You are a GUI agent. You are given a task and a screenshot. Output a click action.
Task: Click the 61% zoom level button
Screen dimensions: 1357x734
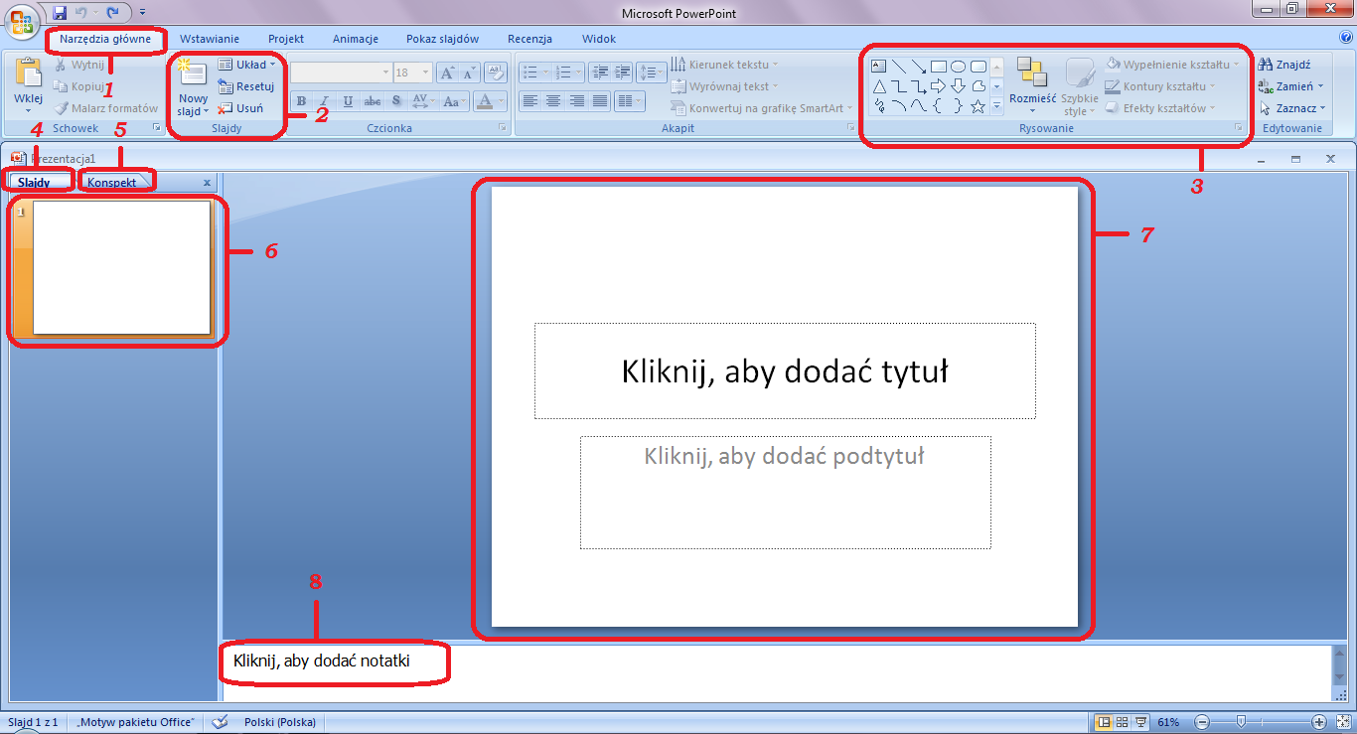(1169, 722)
